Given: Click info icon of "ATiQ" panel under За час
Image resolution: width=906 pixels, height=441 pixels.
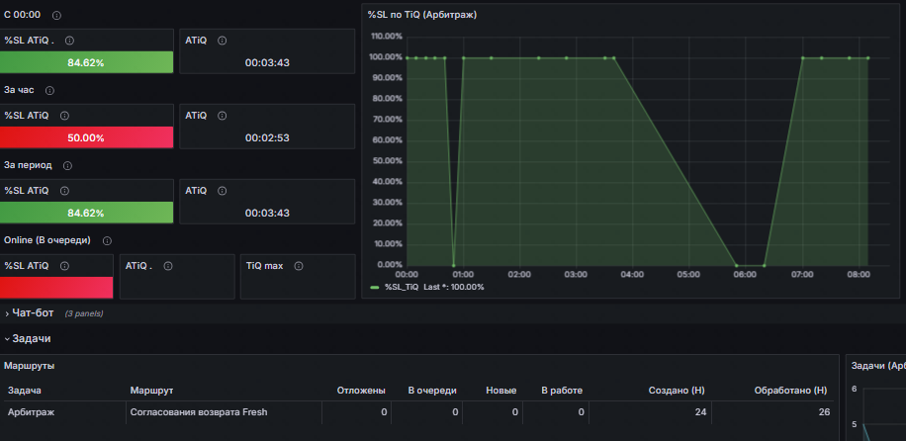Looking at the screenshot, I should 222,116.
